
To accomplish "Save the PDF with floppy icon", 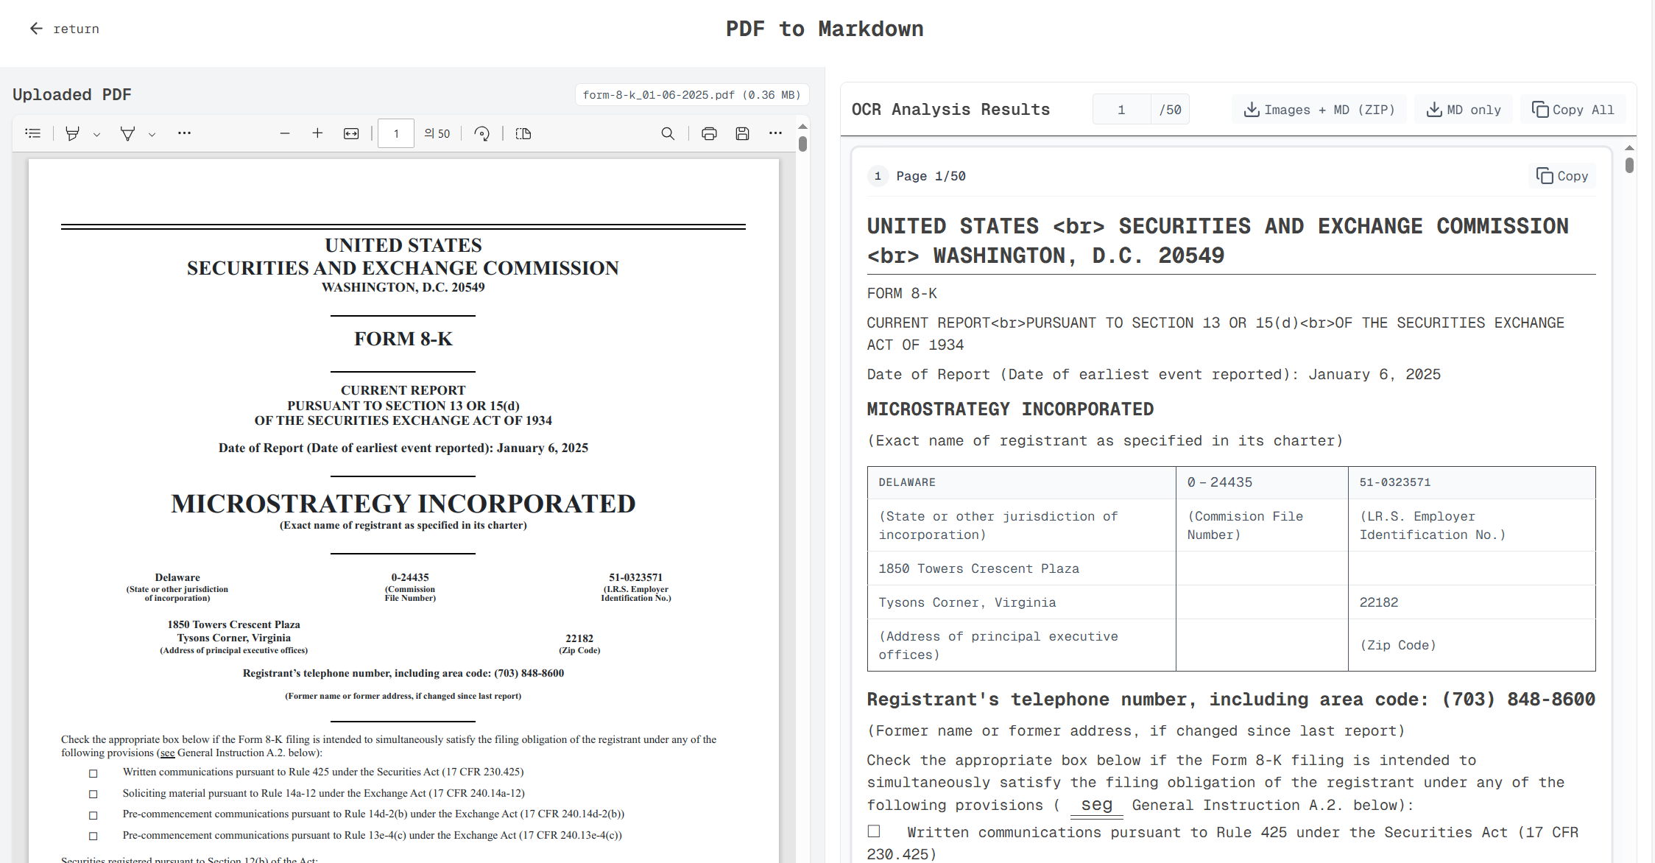I will point(742,133).
